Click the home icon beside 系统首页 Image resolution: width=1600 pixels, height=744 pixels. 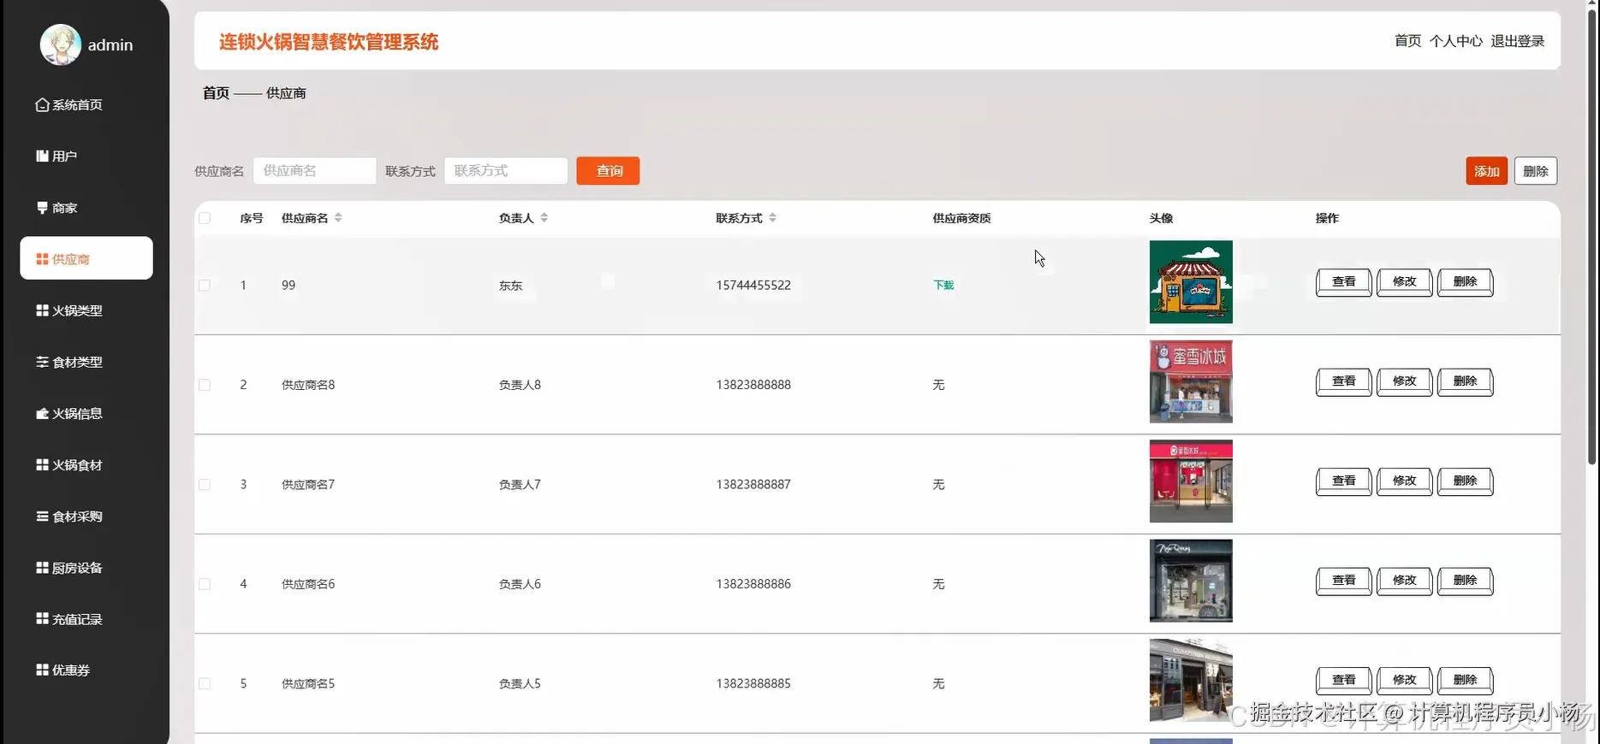point(42,104)
